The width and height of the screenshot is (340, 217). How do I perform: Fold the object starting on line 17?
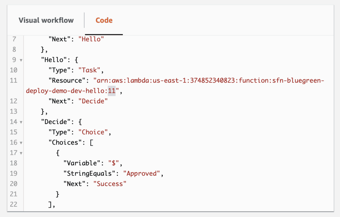(x=21, y=153)
